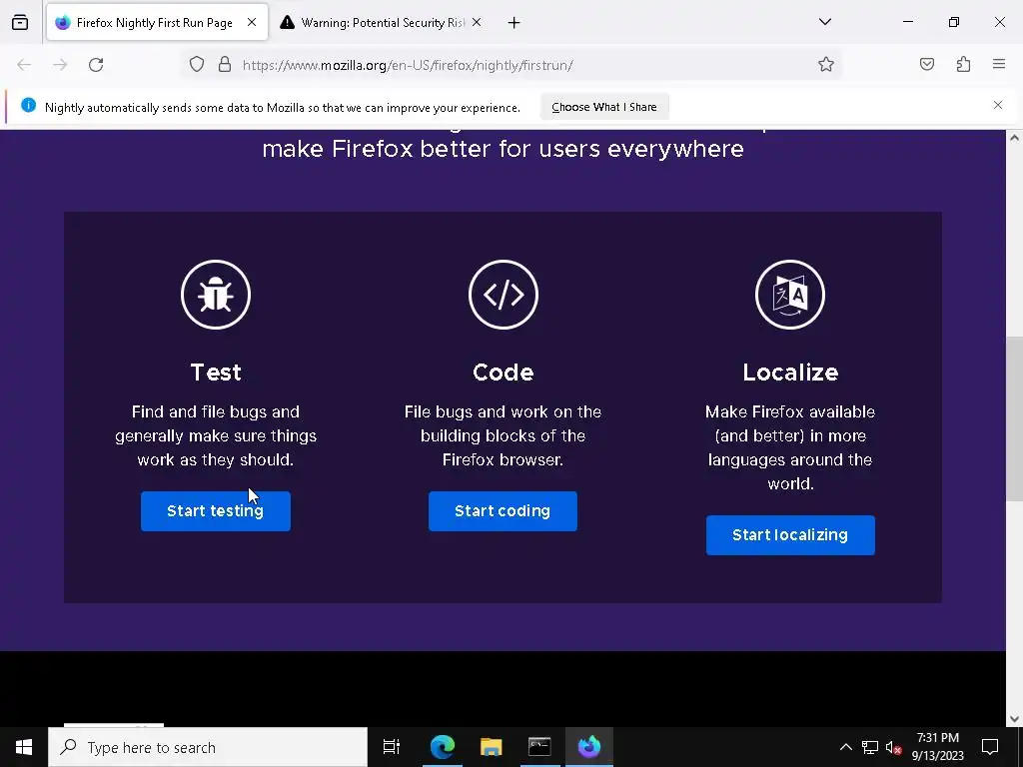Click the Firefox Nightly taskbar icon

[x=589, y=747]
